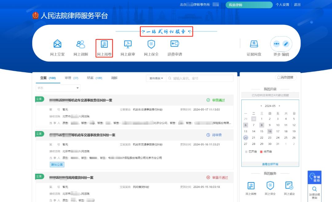The image size is (332, 202).
Task: Open 查看全部开庭 to view all hearings
Action: [270, 164]
